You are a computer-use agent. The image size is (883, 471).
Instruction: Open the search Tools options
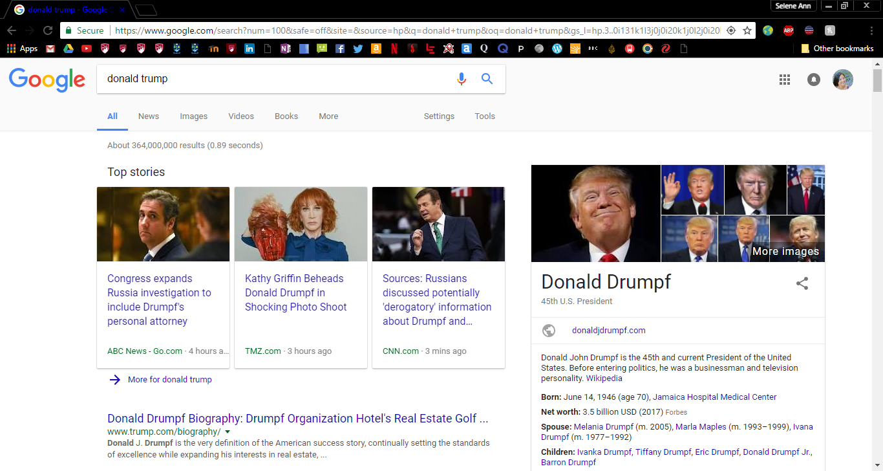pyautogui.click(x=485, y=116)
